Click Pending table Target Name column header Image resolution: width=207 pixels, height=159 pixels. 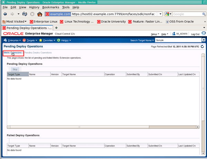(83, 74)
